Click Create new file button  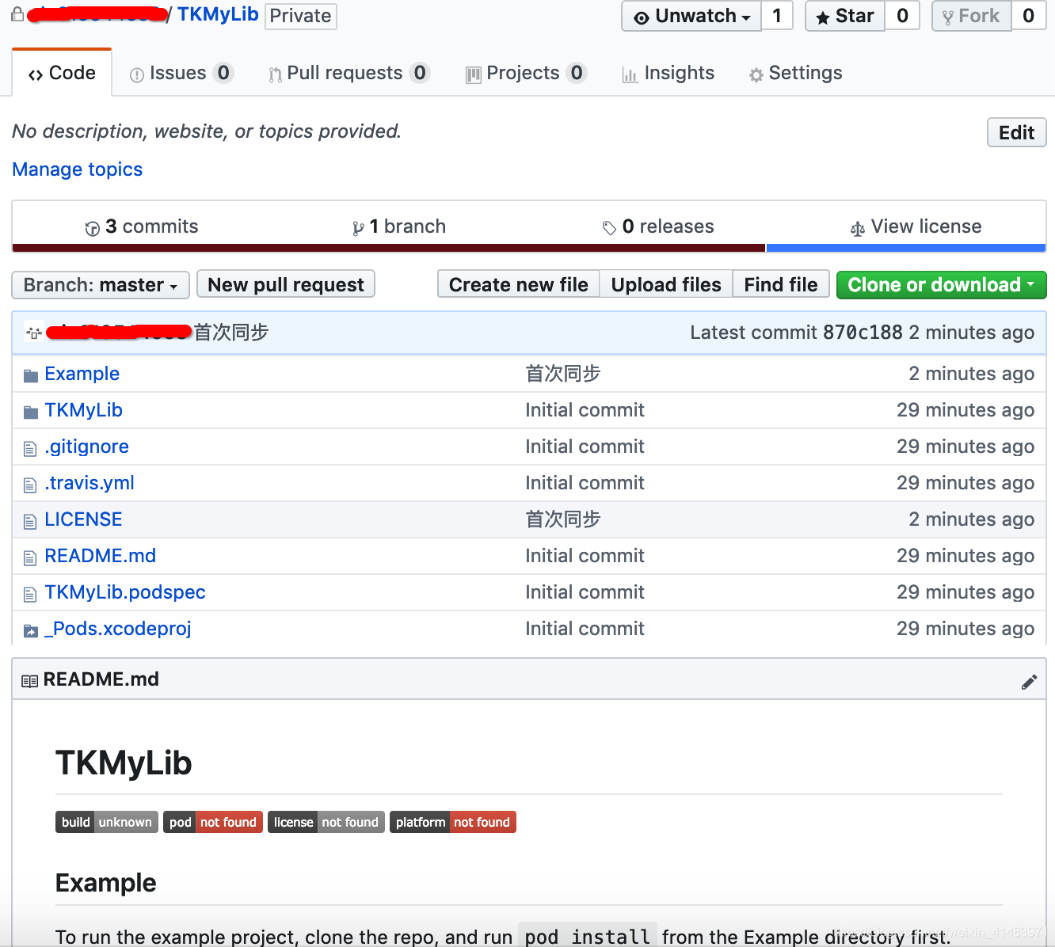(519, 285)
